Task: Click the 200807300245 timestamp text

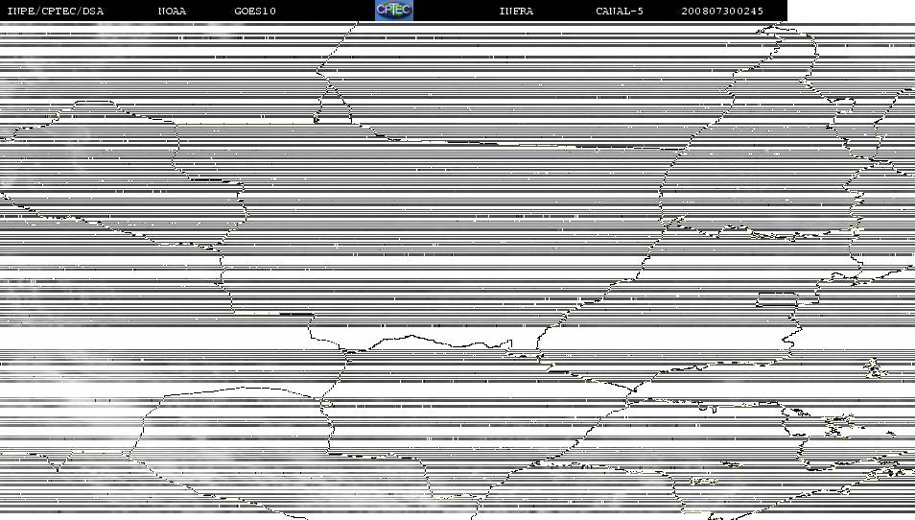Action: (722, 12)
